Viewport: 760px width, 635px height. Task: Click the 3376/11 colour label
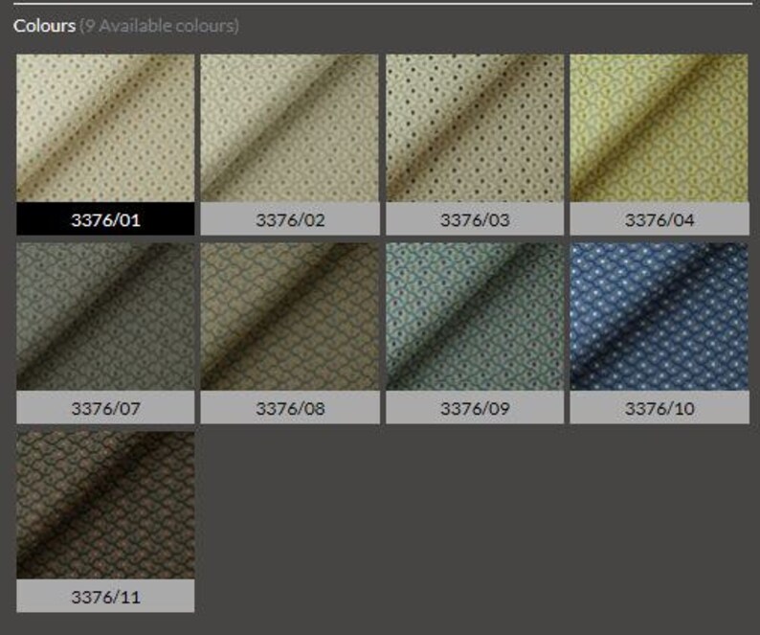click(105, 596)
